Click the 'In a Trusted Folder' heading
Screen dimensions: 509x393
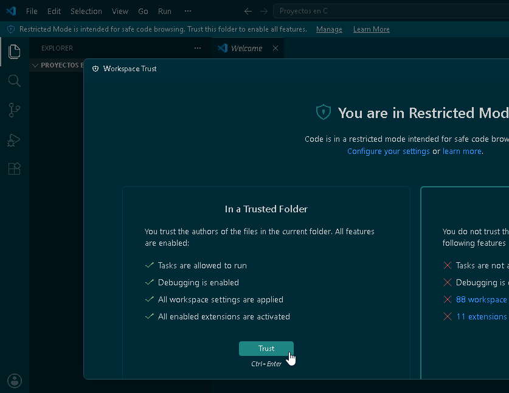pyautogui.click(x=266, y=209)
